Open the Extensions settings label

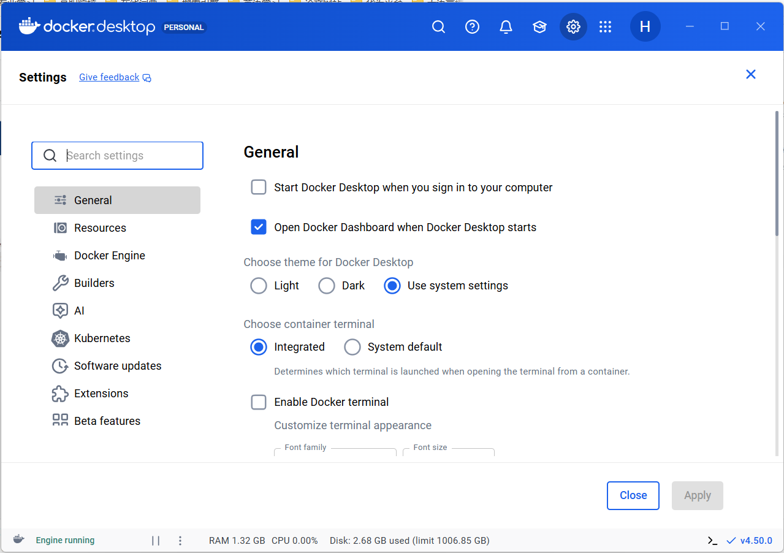click(x=101, y=393)
